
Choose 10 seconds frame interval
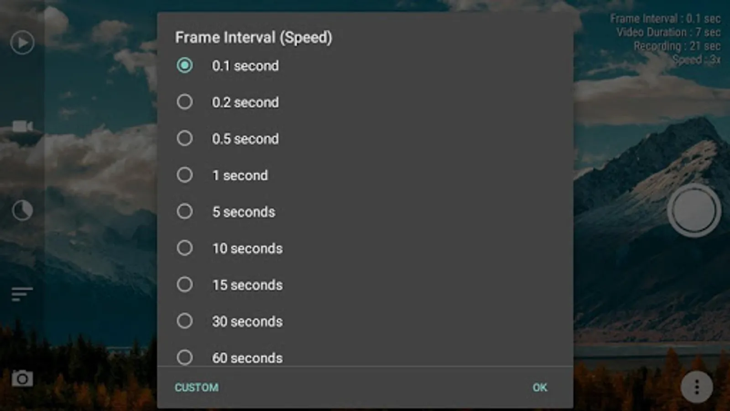tap(185, 248)
